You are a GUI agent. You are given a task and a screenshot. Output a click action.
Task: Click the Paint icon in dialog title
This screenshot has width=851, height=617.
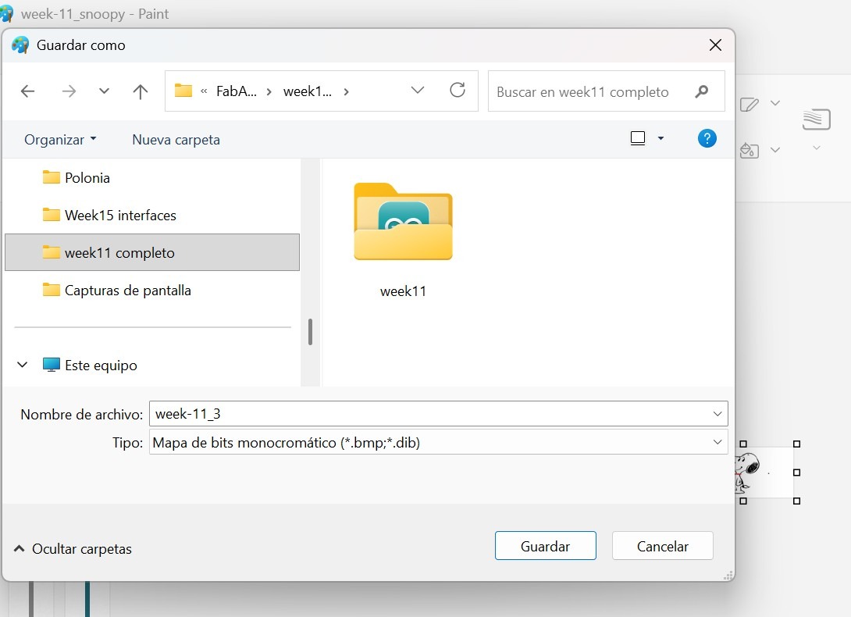20,45
